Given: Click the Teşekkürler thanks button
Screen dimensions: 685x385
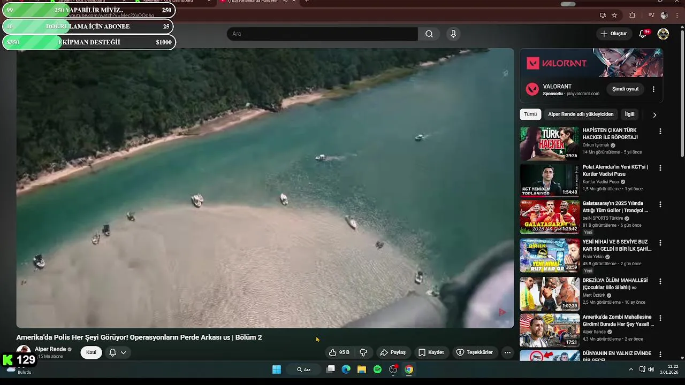Looking at the screenshot, I should pos(475,352).
